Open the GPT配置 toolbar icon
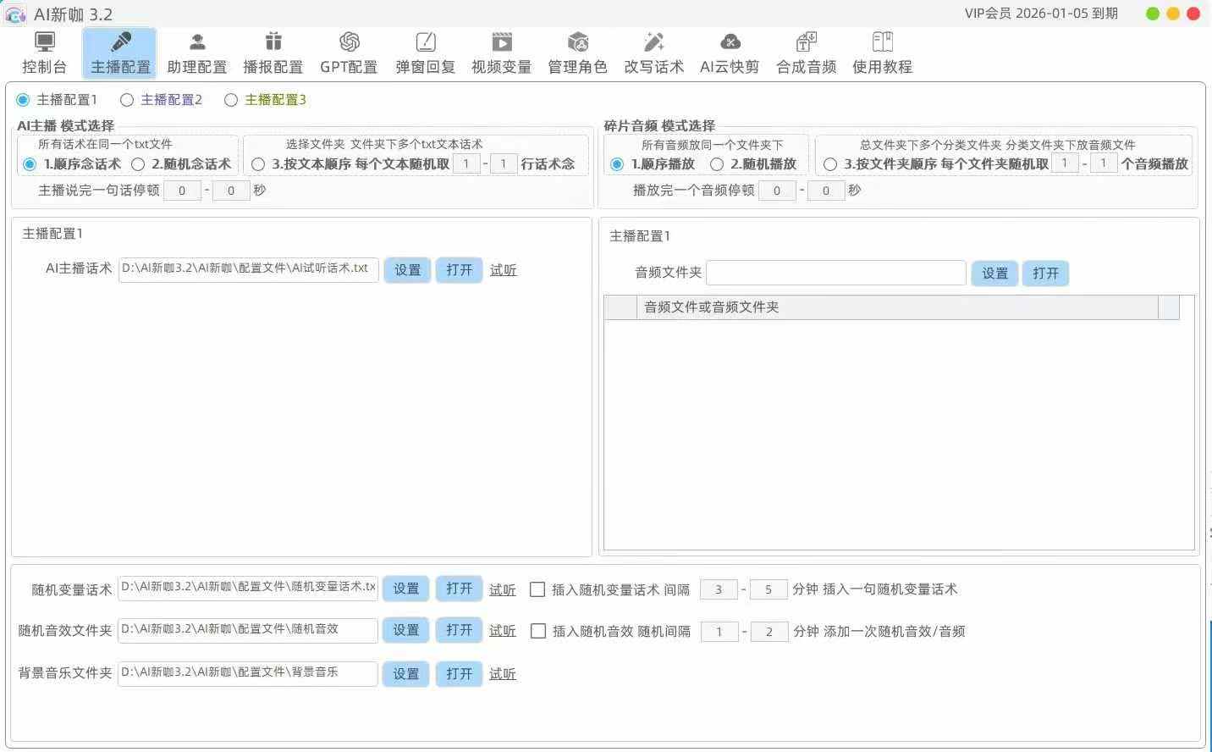1212x752 pixels. (x=349, y=43)
